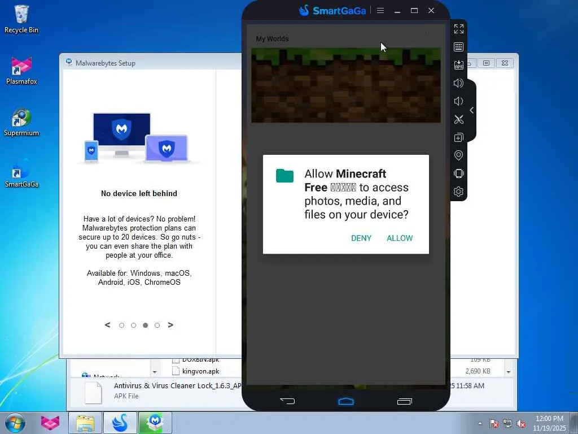The image size is (578, 434).
Task: Click the install APK icon in SmartGaGa sidebar
Action: coord(458,65)
